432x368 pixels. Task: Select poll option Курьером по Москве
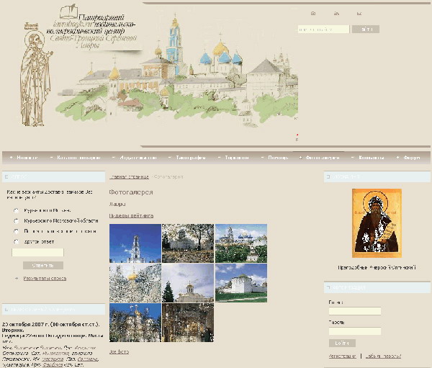17,210
